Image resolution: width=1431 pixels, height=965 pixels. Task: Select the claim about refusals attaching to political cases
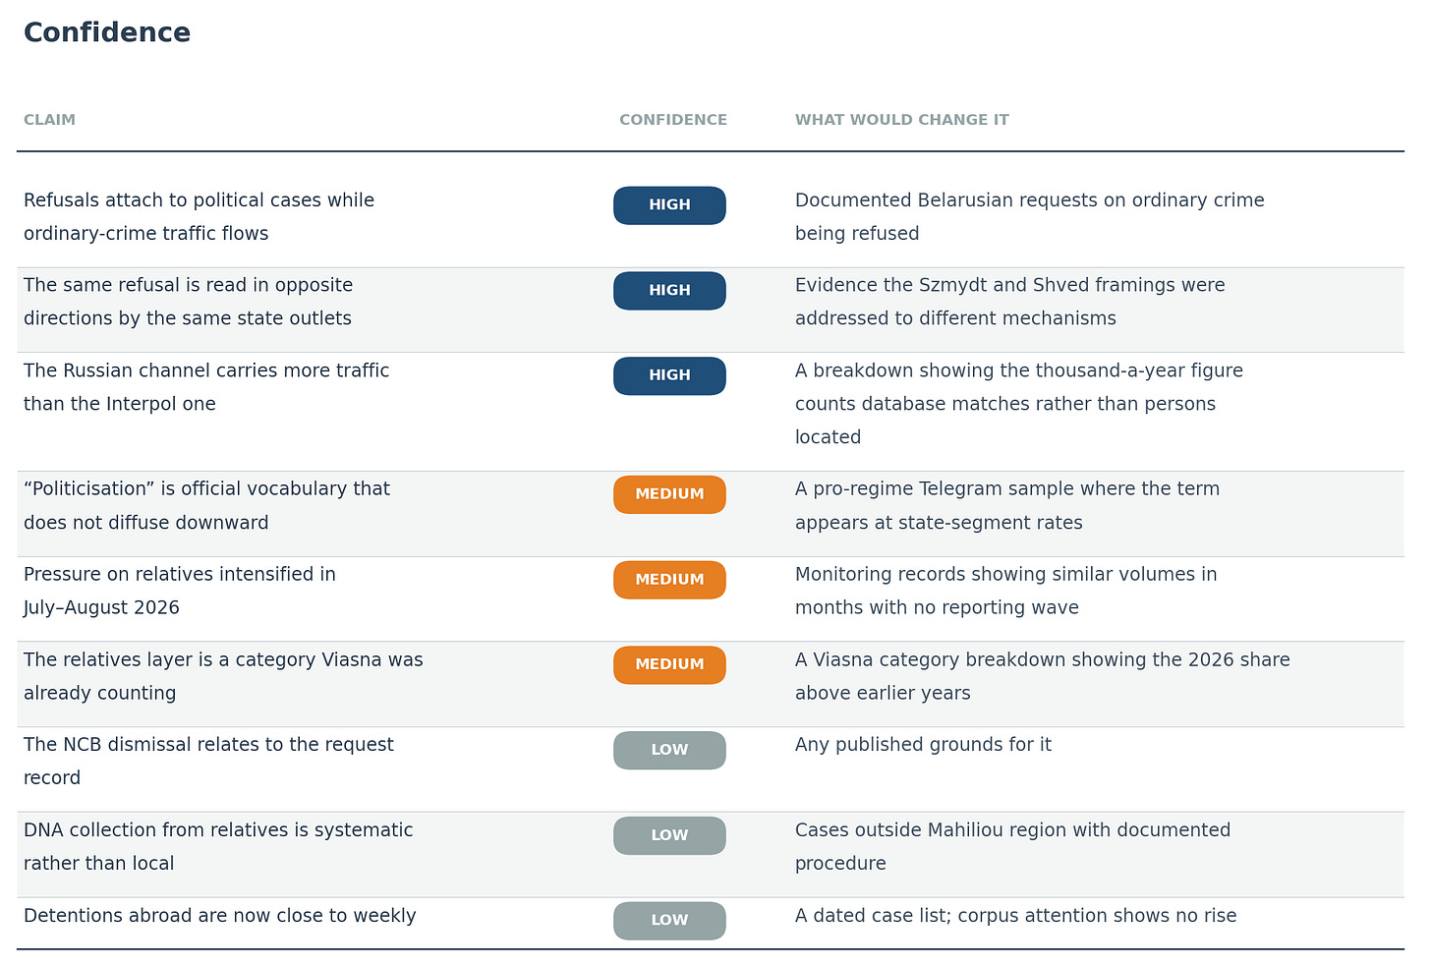pyautogui.click(x=200, y=217)
